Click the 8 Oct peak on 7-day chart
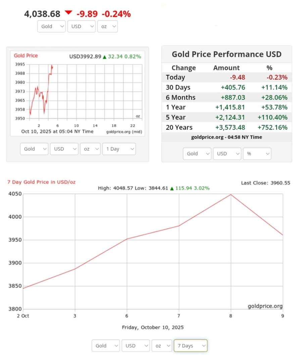Image resolution: width=297 pixels, height=355 pixels. [x=231, y=194]
